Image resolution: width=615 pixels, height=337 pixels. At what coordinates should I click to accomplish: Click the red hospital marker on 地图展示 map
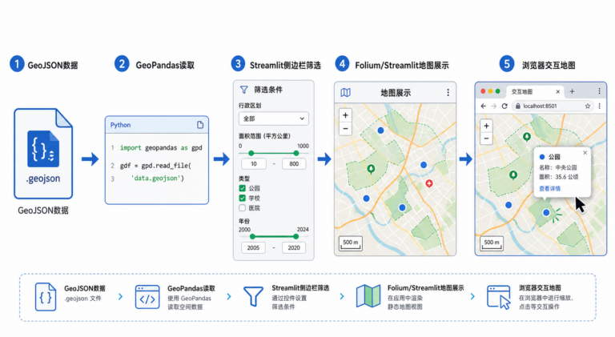[x=429, y=183]
